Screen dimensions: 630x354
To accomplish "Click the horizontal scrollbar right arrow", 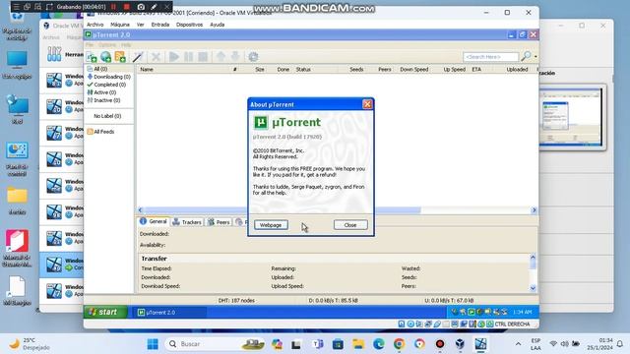I will point(534,209).
